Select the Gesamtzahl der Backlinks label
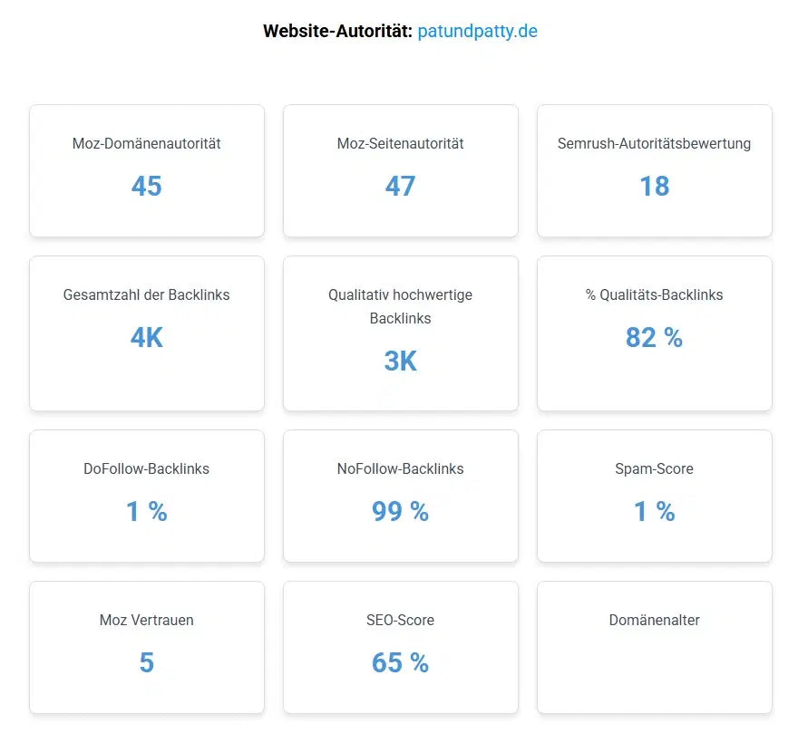The width and height of the screenshot is (798, 733). (147, 294)
